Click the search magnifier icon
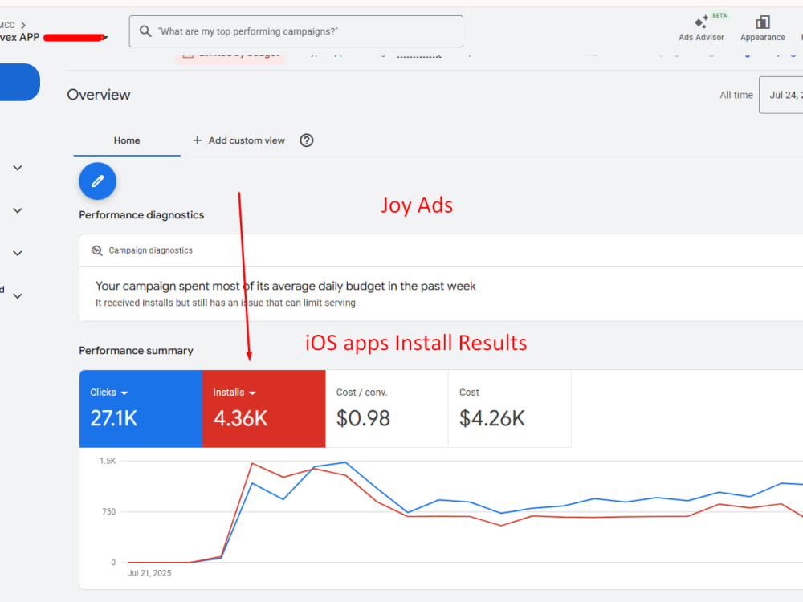Viewport: 803px width, 602px height. pyautogui.click(x=145, y=31)
